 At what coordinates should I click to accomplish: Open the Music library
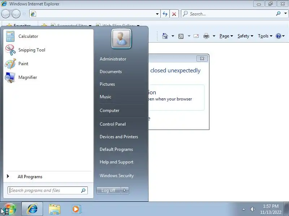point(105,97)
